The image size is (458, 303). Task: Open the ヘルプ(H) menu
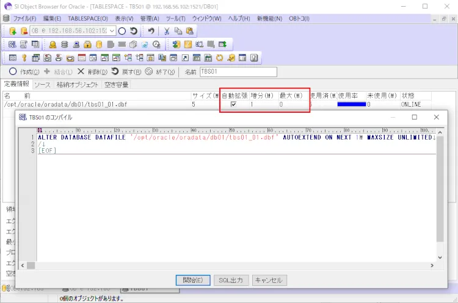[x=239, y=19]
